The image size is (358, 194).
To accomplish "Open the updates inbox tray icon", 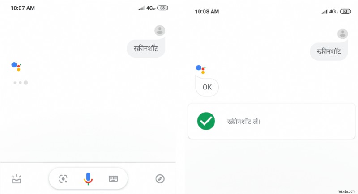I will pyautogui.click(x=17, y=179).
